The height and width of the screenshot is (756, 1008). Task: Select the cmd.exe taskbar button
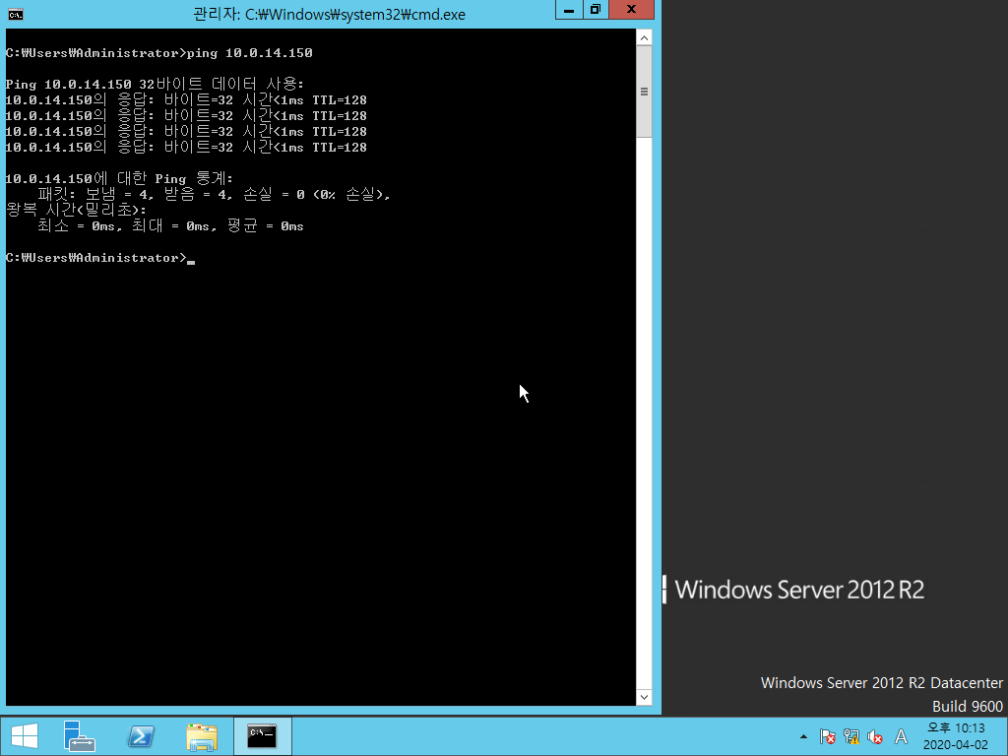(262, 736)
